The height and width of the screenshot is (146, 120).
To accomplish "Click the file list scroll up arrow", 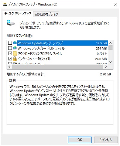I will click(x=110, y=43).
